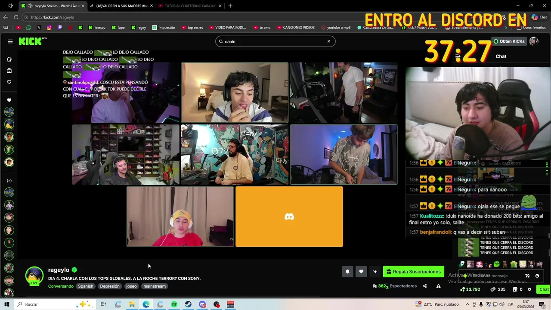Screen dimensions: 551x310
Task: Open the 'jeersay' bookmark
Action: pos(97,28)
